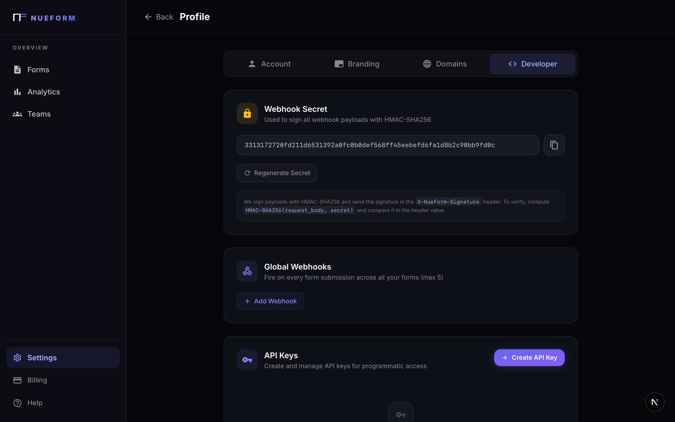Switch to the Account tab
Screen dimensions: 675x422
click(x=269, y=64)
